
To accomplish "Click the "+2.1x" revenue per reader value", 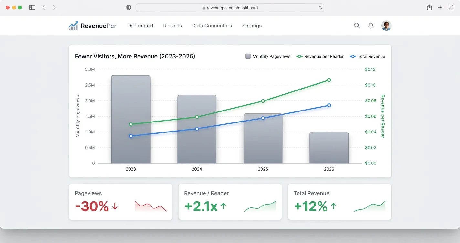I will [x=201, y=206].
